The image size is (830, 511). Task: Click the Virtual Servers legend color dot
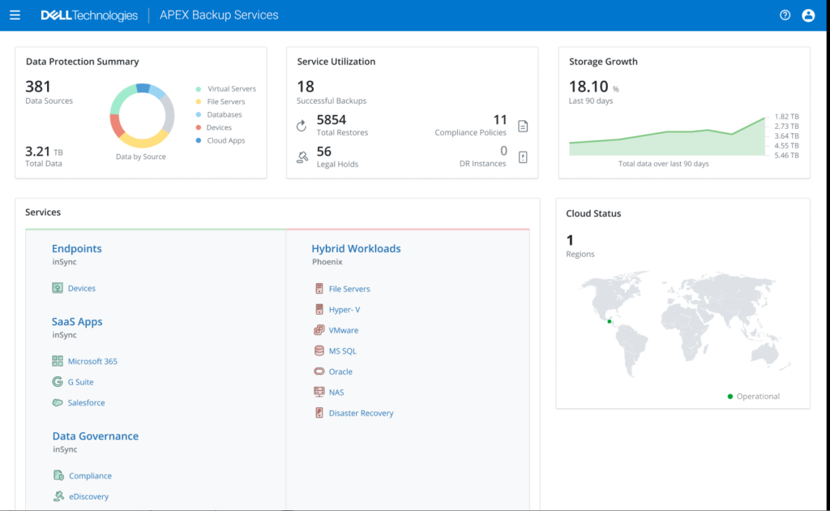(x=199, y=89)
